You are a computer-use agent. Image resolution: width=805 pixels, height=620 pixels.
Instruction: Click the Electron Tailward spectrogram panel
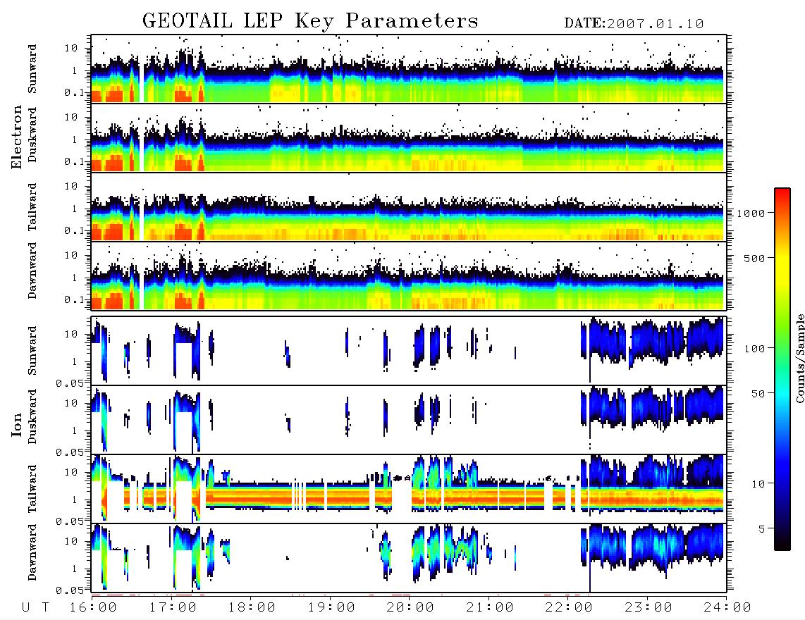coord(409,207)
